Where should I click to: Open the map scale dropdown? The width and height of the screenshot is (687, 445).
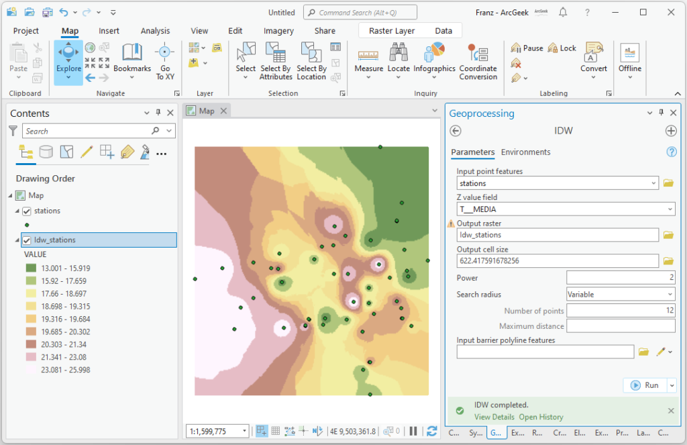pyautogui.click(x=244, y=431)
